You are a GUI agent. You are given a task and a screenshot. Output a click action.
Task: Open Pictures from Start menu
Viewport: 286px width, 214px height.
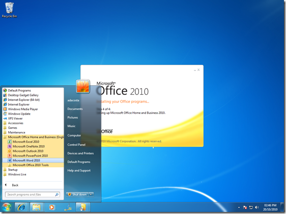point(73,118)
